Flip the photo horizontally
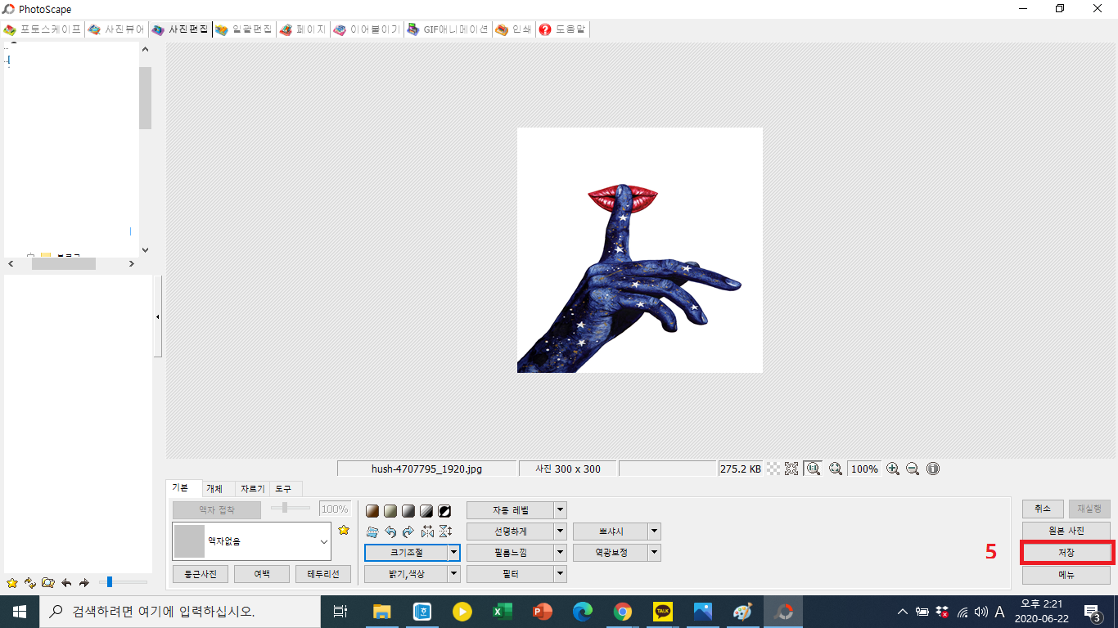This screenshot has width=1118, height=628. (426, 532)
